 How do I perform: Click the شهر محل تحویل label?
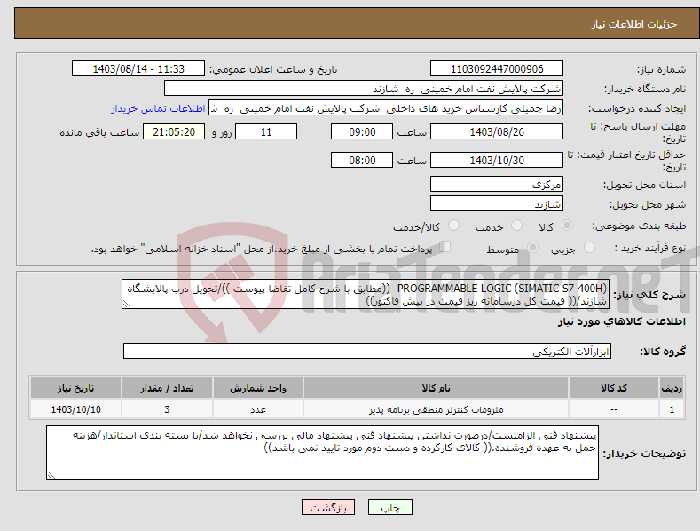(648, 205)
